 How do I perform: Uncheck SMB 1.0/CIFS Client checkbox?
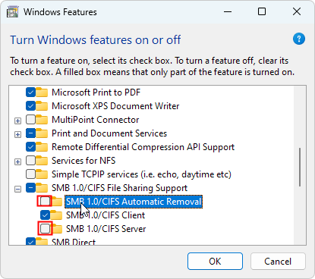45,215
